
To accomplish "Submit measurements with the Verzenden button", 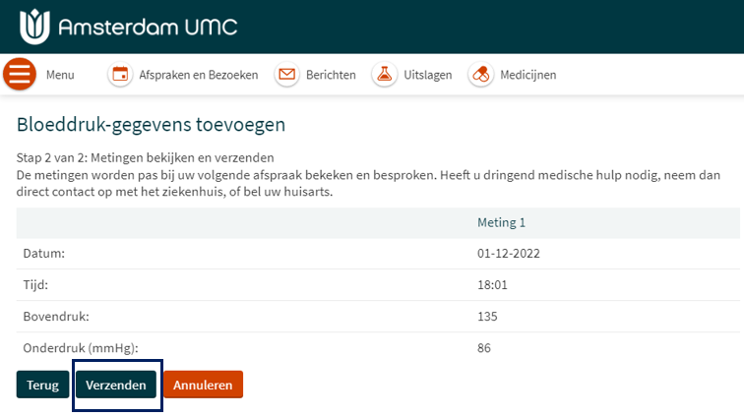I will tap(116, 385).
